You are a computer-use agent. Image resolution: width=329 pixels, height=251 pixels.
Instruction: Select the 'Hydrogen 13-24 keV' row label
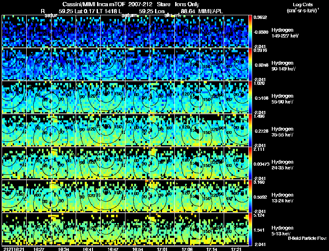283,198
